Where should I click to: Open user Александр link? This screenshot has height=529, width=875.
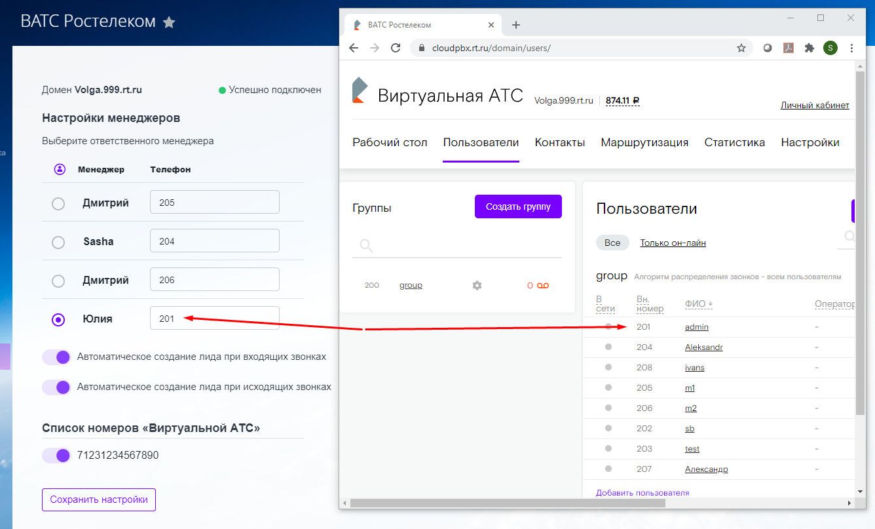tap(707, 469)
